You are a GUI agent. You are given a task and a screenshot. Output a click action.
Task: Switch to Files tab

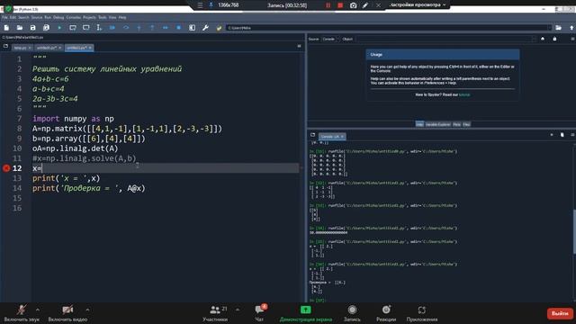click(x=466, y=124)
